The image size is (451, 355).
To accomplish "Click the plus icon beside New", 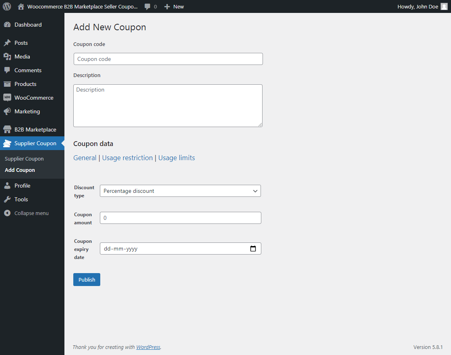I will click(x=167, y=6).
